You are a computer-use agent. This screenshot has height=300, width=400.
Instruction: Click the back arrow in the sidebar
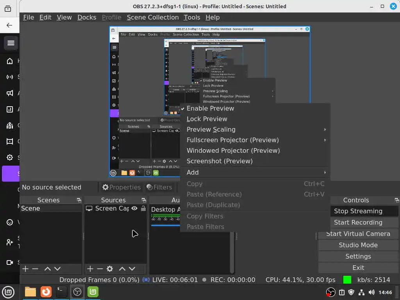coord(9,25)
